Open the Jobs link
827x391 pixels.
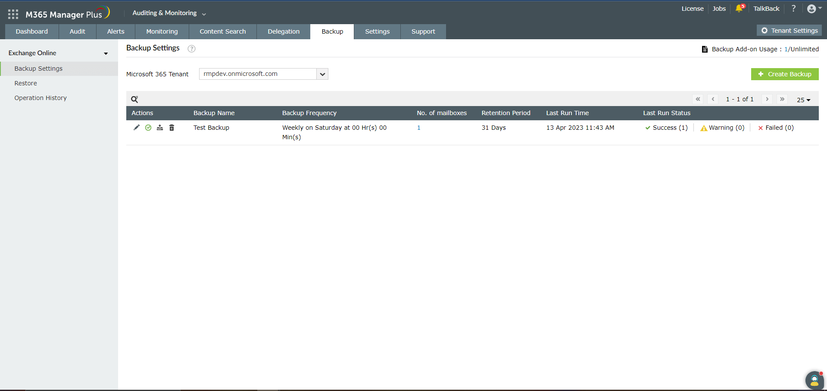coord(719,9)
